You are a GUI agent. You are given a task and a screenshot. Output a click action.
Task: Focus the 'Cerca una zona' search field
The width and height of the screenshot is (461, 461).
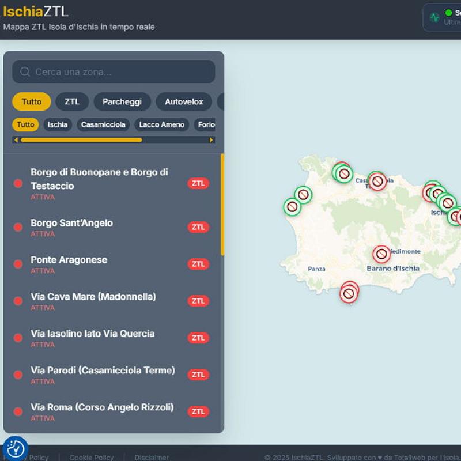[x=121, y=72]
